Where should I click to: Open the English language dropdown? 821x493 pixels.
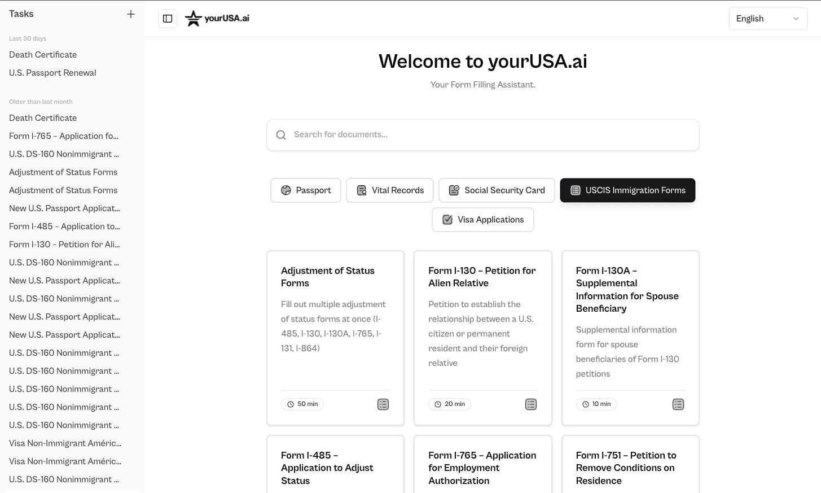click(x=768, y=19)
